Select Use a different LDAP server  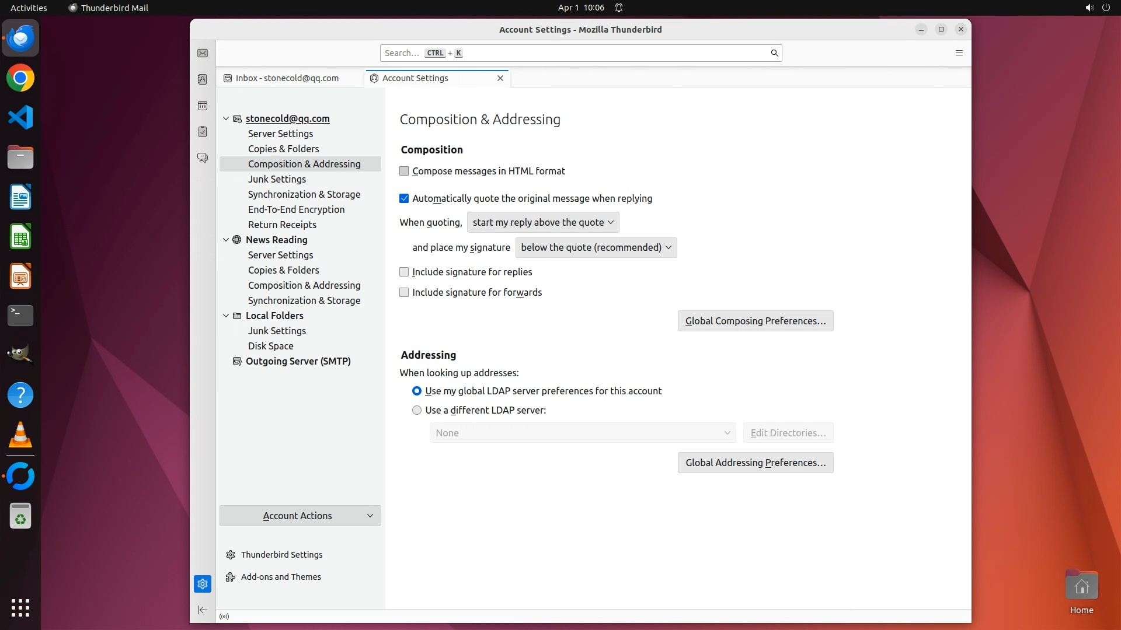click(x=417, y=410)
